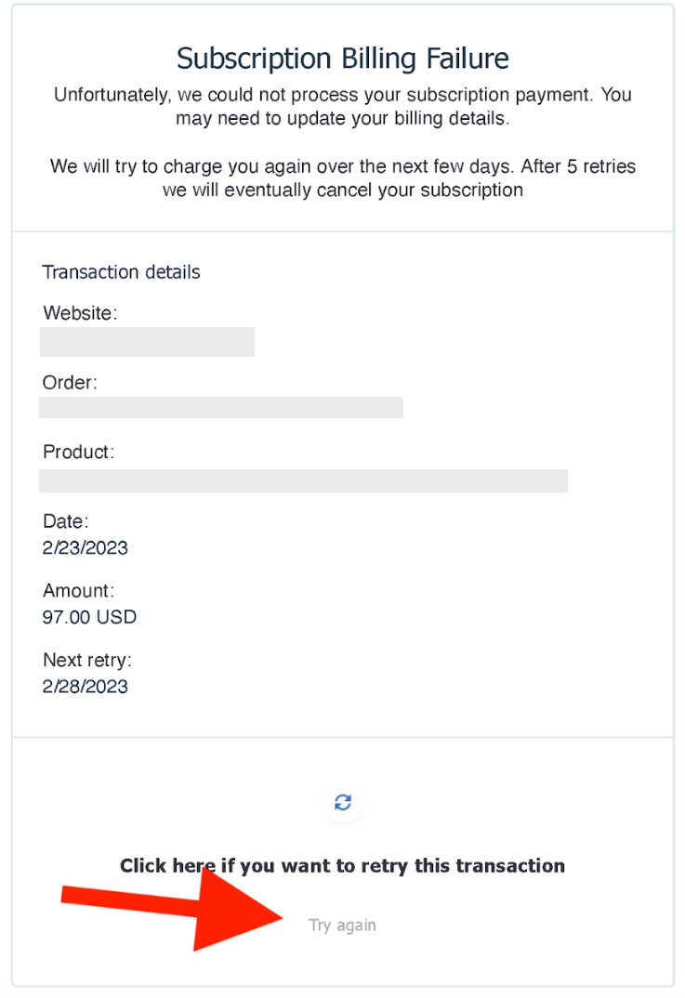Click the next retry date 2/28/2023

tap(86, 687)
